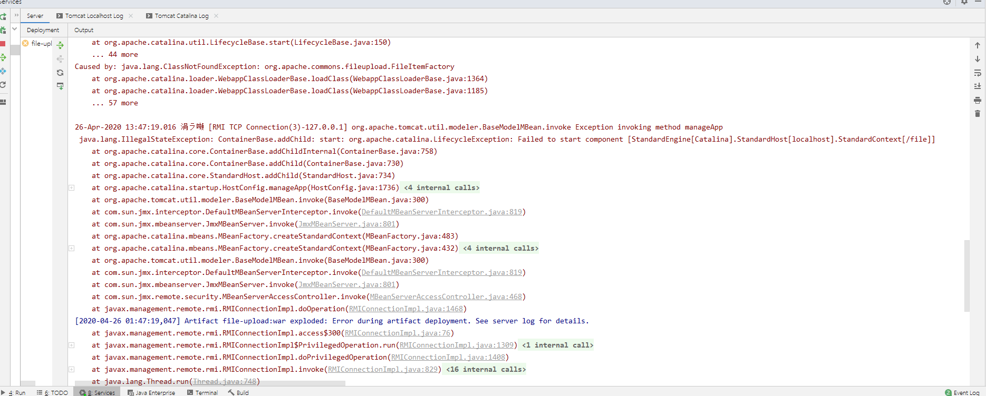Open RMIConnectionImpl.java:76 link

coord(398,333)
